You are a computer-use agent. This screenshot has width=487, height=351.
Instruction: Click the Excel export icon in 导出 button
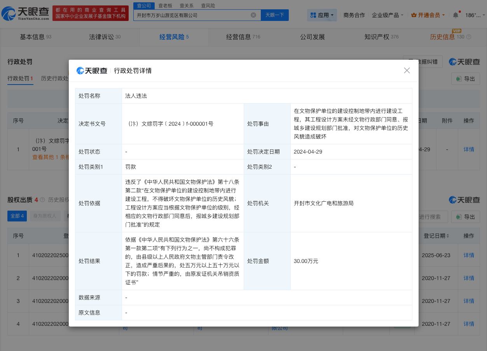[459, 79]
